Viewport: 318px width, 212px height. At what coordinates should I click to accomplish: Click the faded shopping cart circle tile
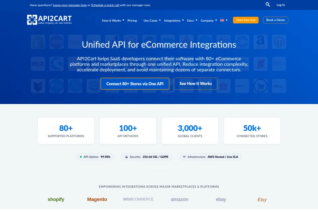[x=260, y=86]
